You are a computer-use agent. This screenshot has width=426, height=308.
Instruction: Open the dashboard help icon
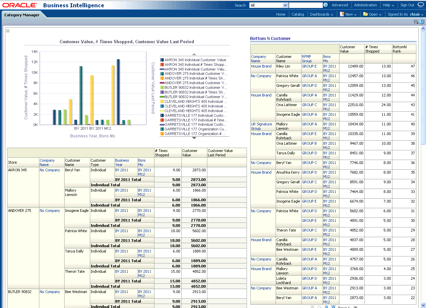click(422, 22)
